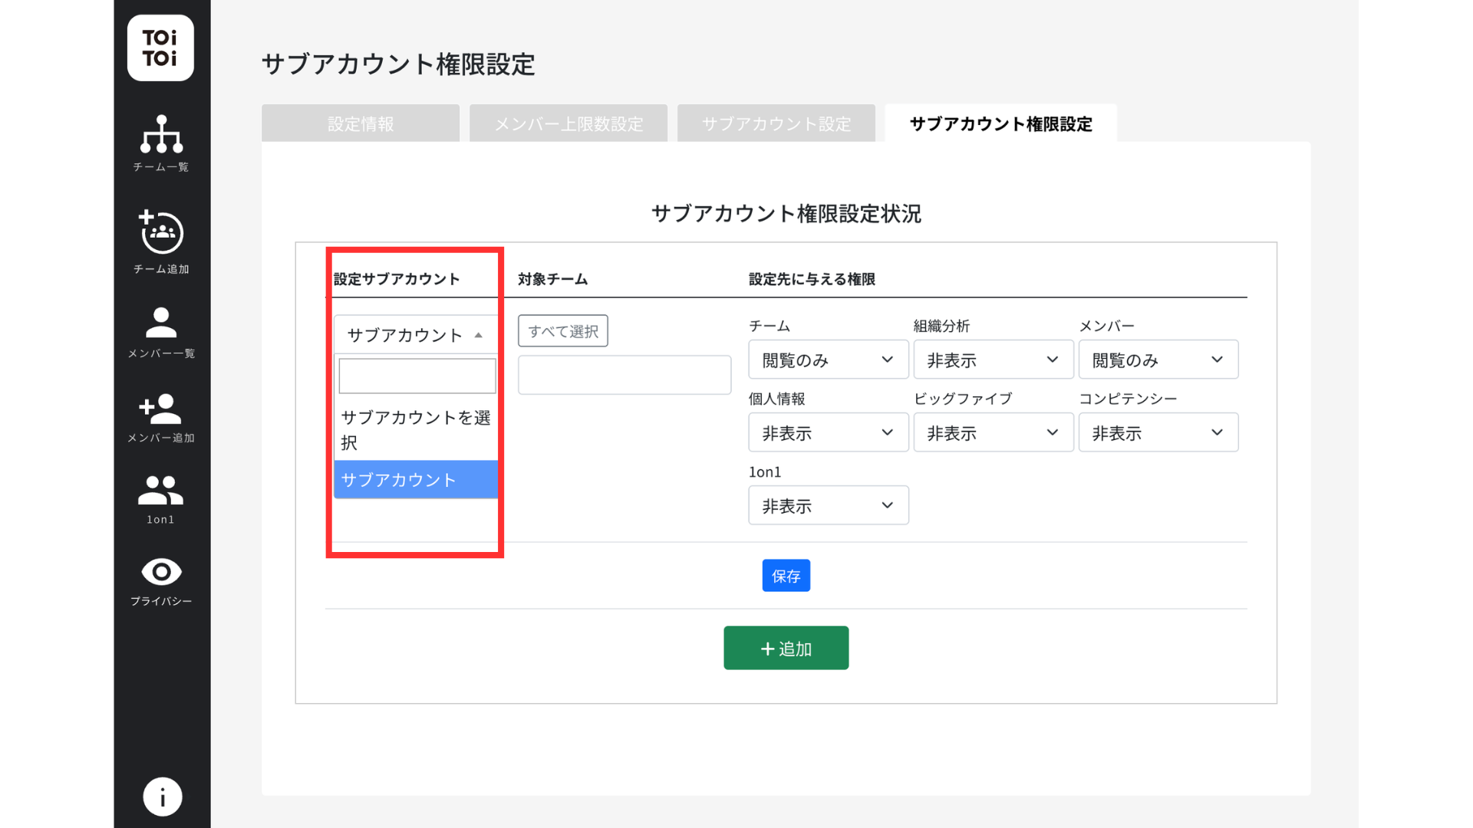Viewport: 1473px width, 828px height.
Task: Click the 設定先に与える権限 column header
Action: (x=812, y=279)
